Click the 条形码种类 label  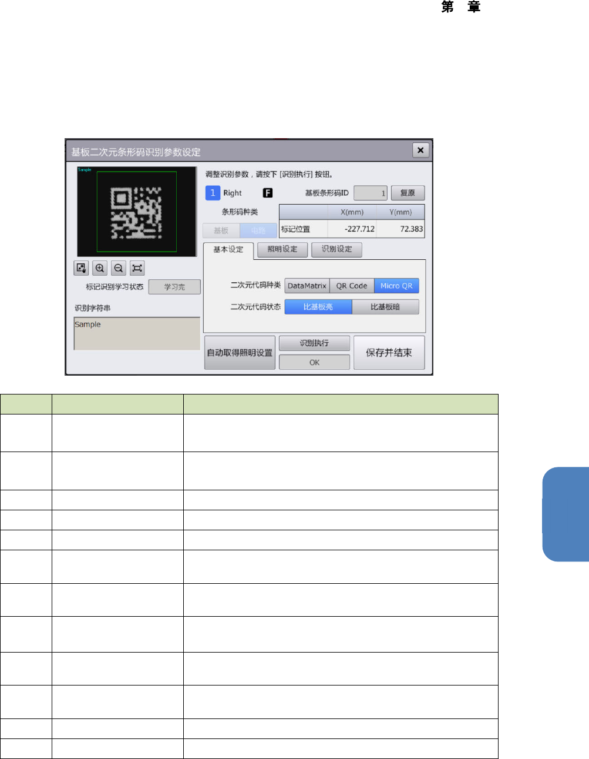[x=240, y=212]
